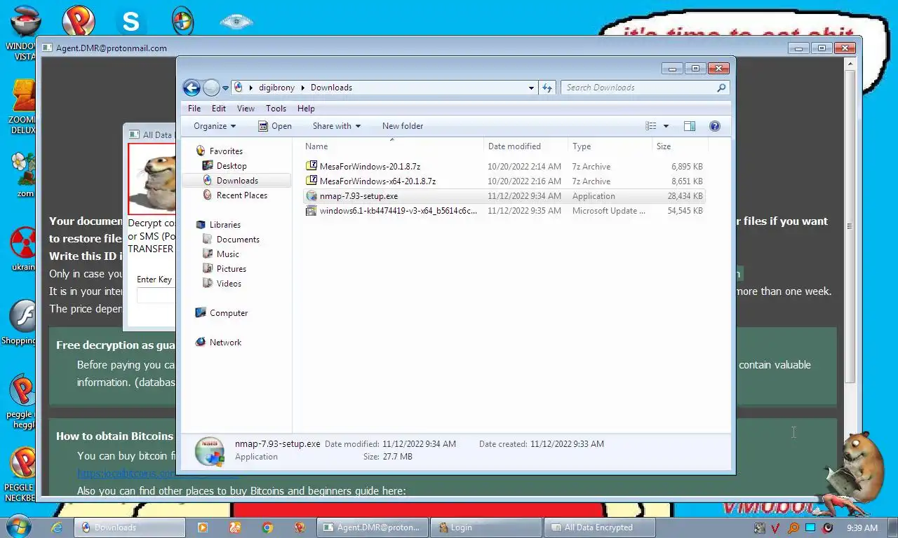Click the digibrony breadcrumb in address bar

click(276, 88)
